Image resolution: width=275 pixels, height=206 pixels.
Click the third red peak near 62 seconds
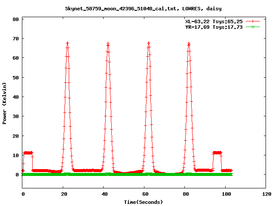coord(149,43)
